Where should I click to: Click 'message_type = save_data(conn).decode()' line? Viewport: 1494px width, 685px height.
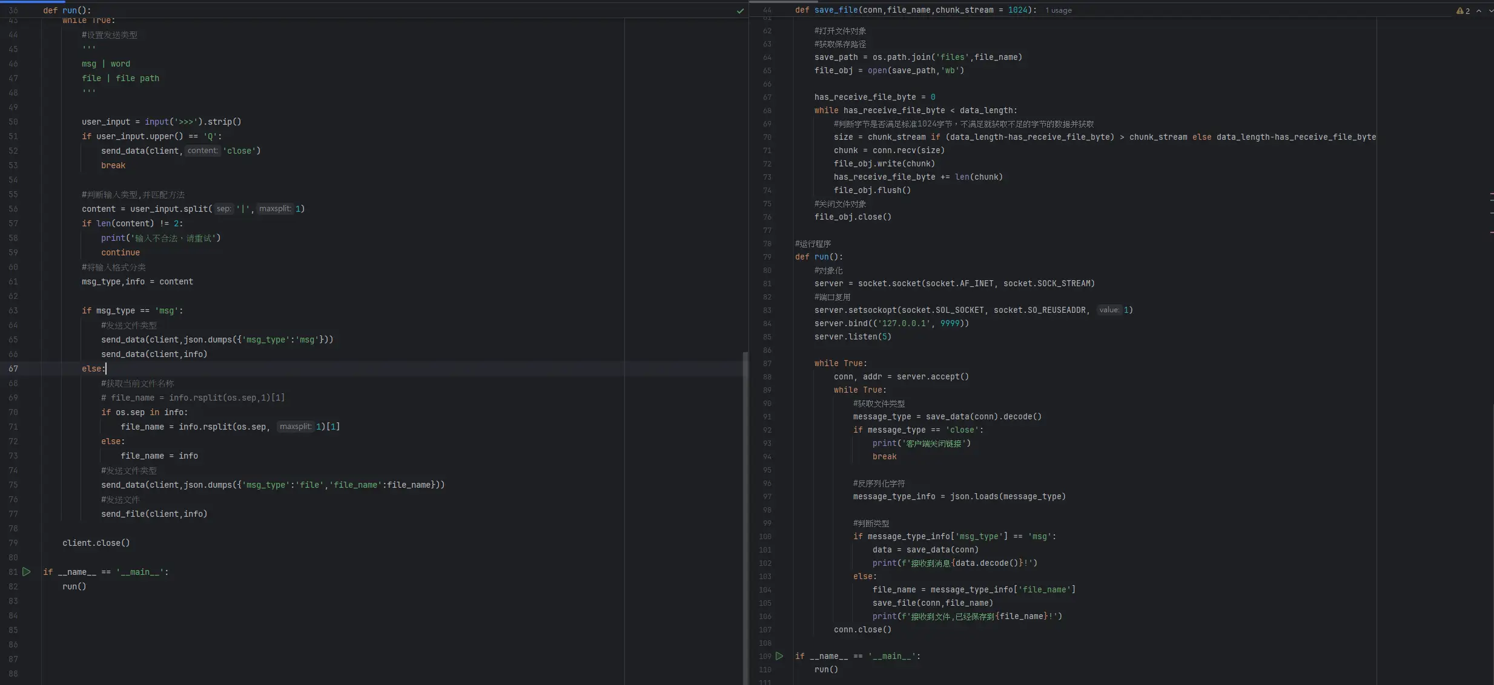947,416
